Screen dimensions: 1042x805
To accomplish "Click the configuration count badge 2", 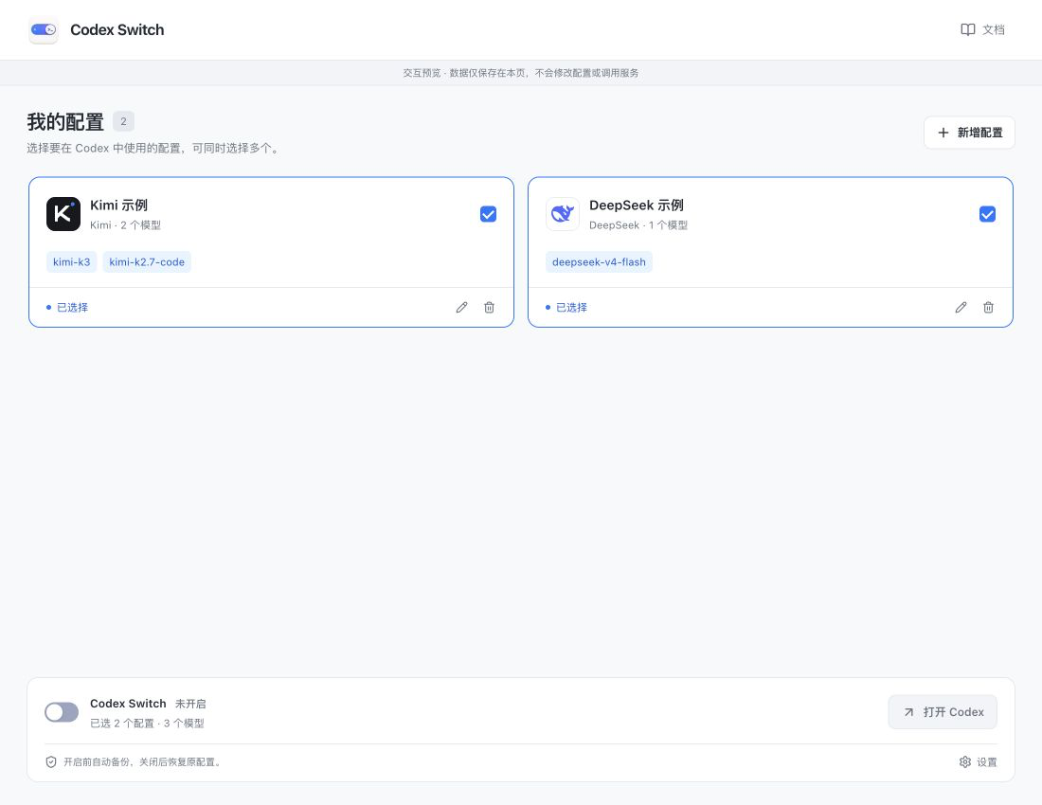I will [123, 121].
